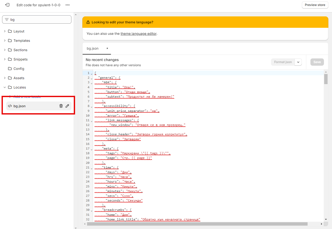
Task: Open the three-dot more actions menu
Action: point(68,5)
